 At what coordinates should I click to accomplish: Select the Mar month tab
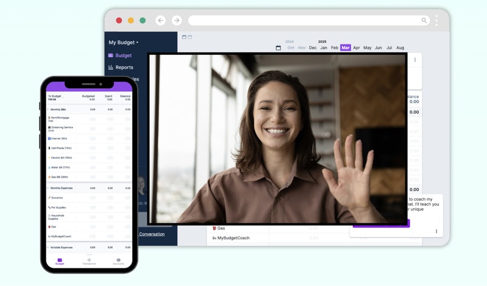[x=346, y=47]
